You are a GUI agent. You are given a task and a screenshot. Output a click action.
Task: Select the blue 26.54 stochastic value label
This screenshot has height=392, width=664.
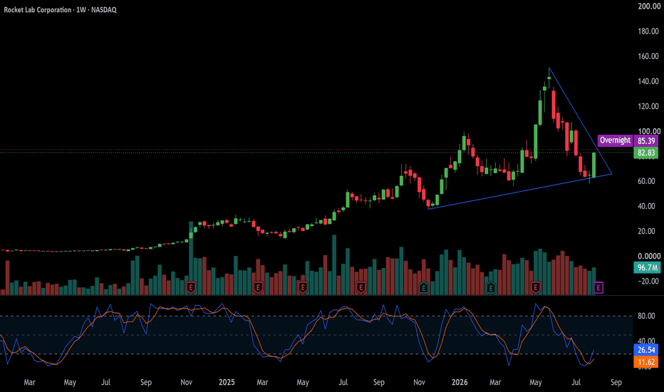645,350
